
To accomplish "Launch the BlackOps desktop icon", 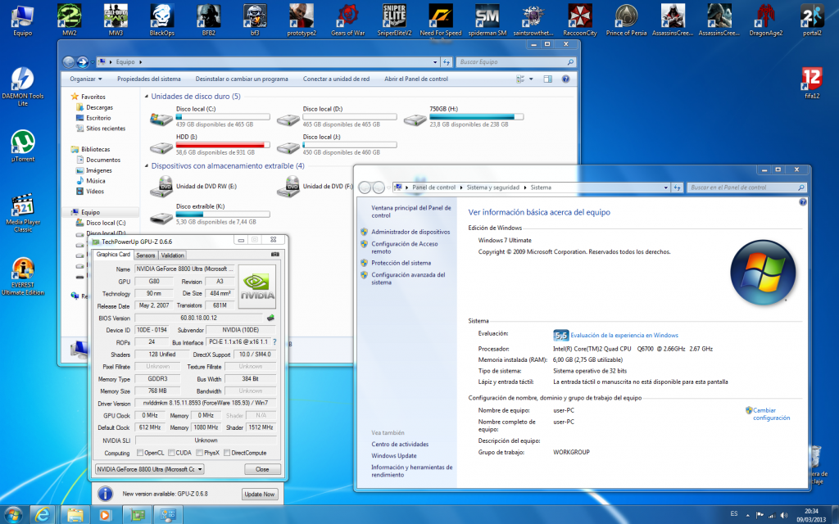I will 162,20.
